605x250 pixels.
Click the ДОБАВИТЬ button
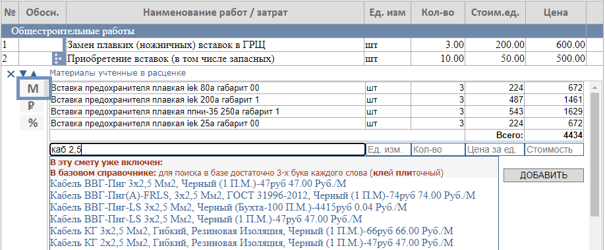[543, 175]
